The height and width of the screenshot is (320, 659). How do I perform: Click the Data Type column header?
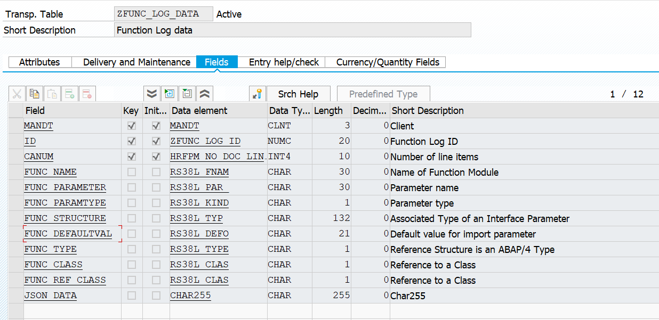290,111
